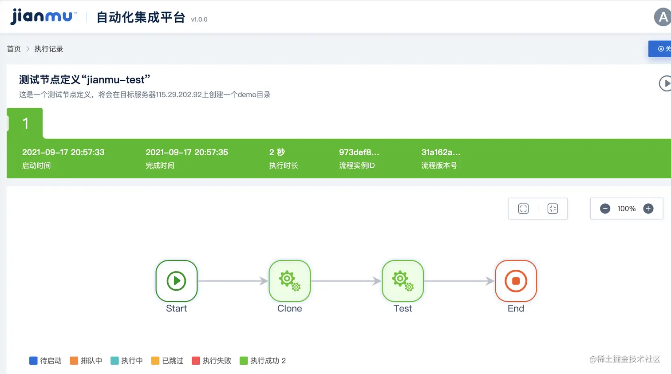Click the 执行成功 green legend swatch
This screenshot has width=671, height=374.
point(244,361)
